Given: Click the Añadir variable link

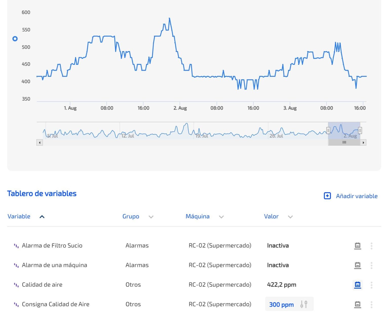Looking at the screenshot, I should [356, 196].
